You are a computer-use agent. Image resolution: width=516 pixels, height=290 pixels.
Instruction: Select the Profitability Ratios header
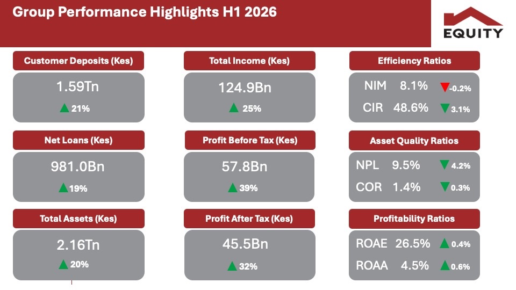[414, 219]
